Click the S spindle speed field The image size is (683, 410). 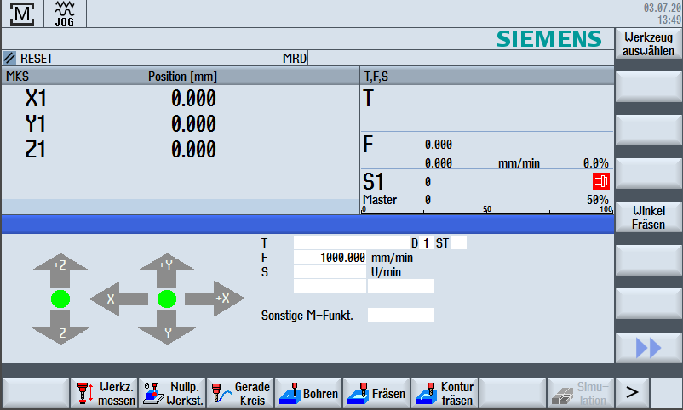[330, 272]
